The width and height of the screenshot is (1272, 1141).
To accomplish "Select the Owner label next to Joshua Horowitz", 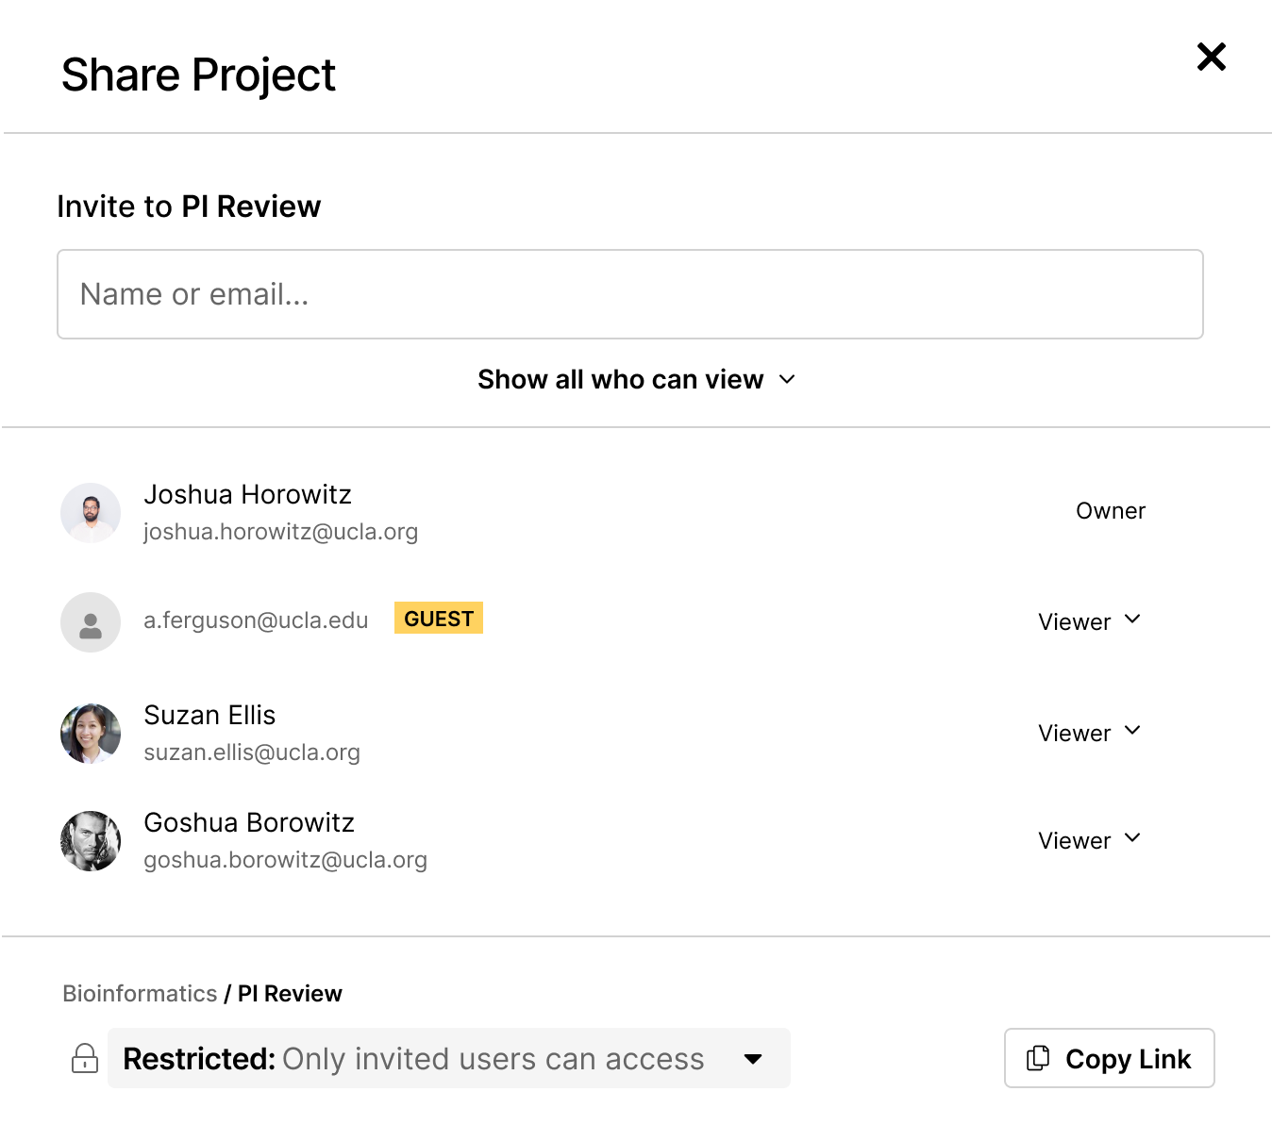I will [x=1111, y=510].
